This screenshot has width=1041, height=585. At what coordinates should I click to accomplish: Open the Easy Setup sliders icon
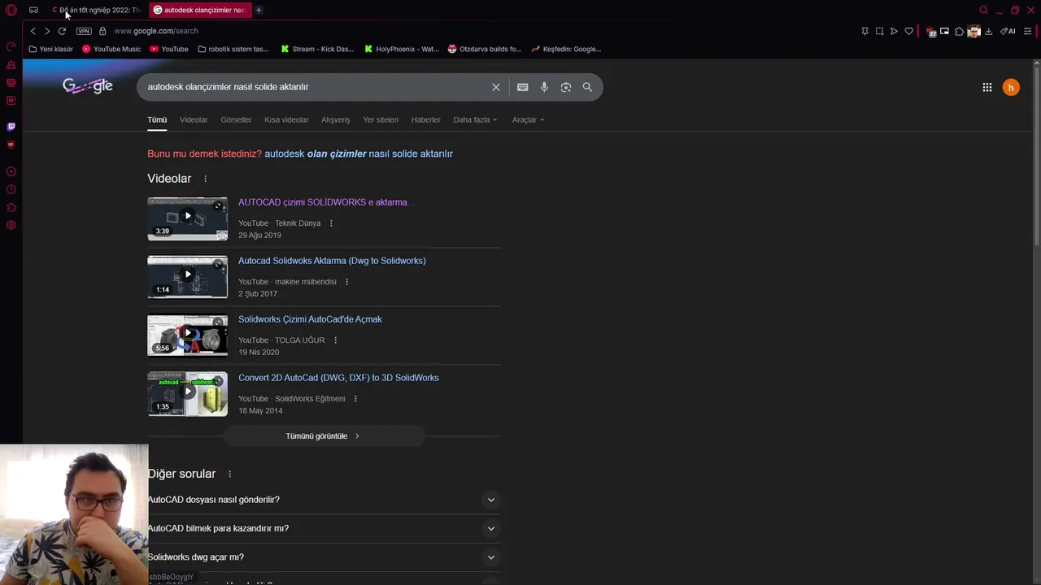(x=1027, y=31)
